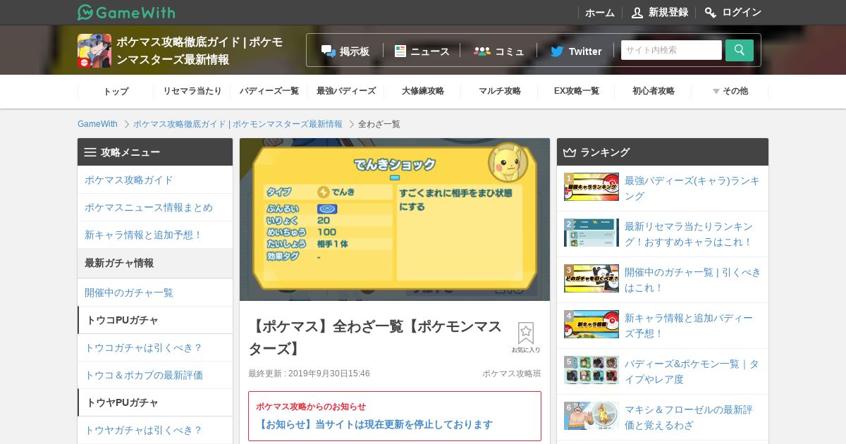The height and width of the screenshot is (444, 846).
Task: Click the でんきショック article header image
Action: click(395, 220)
